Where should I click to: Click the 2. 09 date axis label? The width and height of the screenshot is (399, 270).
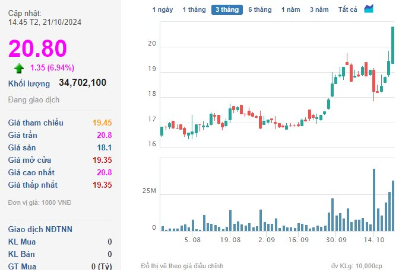(267, 240)
